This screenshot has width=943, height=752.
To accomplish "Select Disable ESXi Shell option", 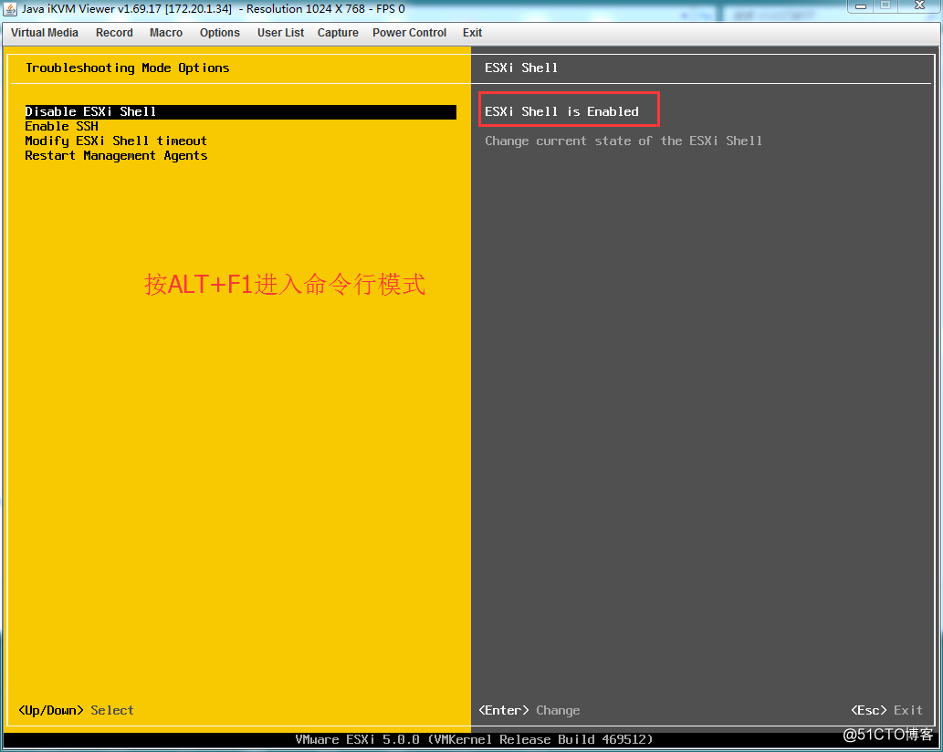I will pos(241,112).
